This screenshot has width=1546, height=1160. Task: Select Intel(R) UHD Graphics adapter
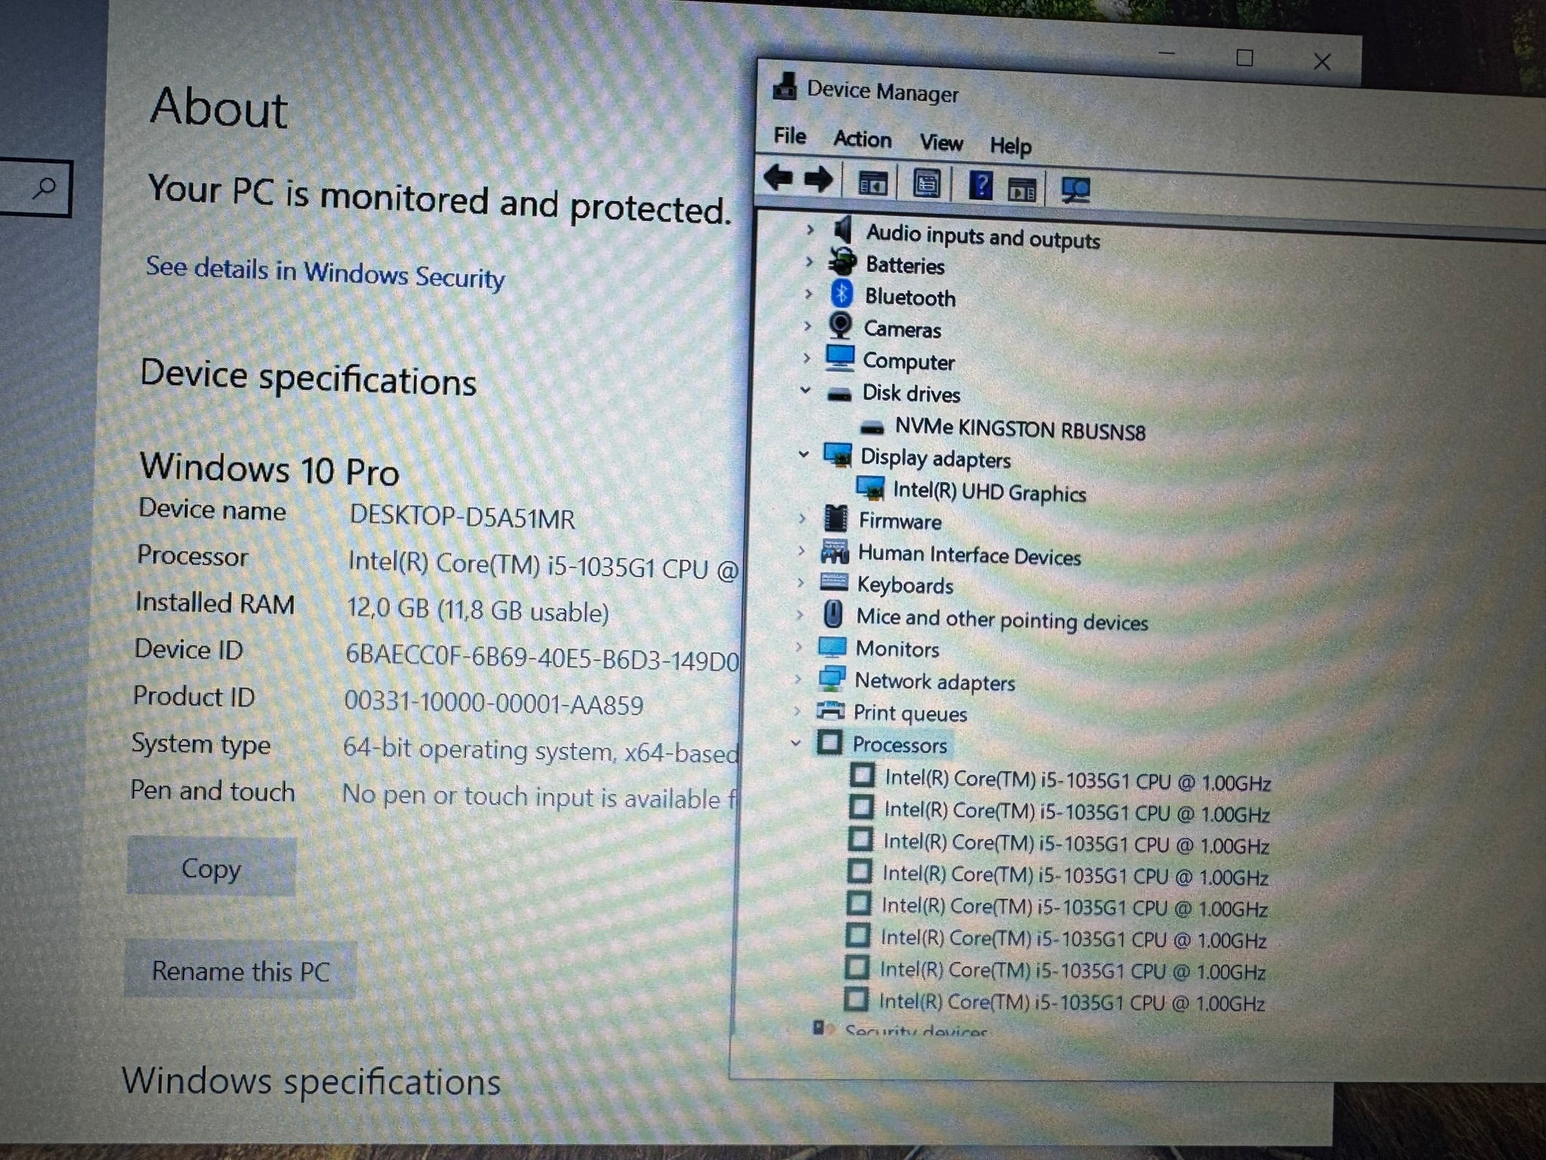click(989, 492)
